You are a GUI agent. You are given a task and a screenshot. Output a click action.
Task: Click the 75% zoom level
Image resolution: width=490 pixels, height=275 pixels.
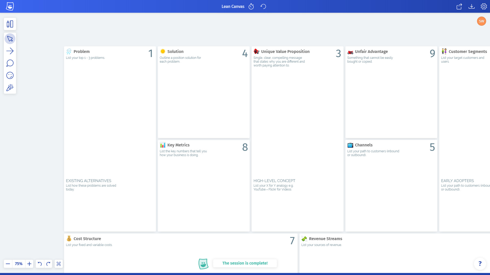19,264
